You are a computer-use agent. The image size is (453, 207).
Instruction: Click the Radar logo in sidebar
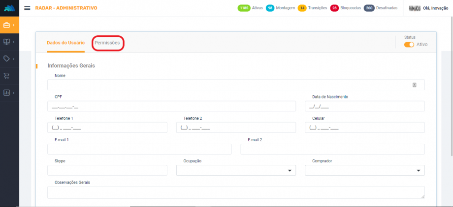[x=9, y=8]
